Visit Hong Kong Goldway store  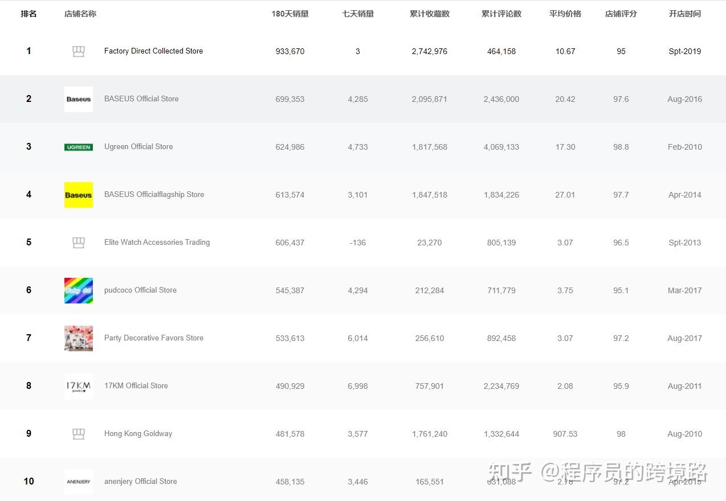[138, 434]
